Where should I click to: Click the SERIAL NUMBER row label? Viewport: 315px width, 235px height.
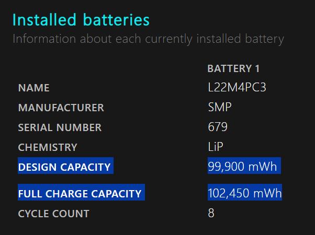60,128
